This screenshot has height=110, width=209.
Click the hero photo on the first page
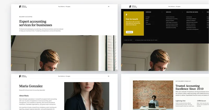pyautogui.click(x=64, y=53)
